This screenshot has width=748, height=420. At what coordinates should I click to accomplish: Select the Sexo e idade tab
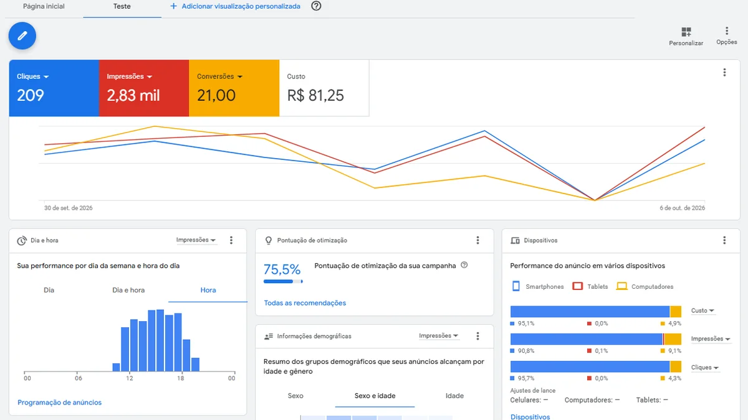(x=375, y=396)
